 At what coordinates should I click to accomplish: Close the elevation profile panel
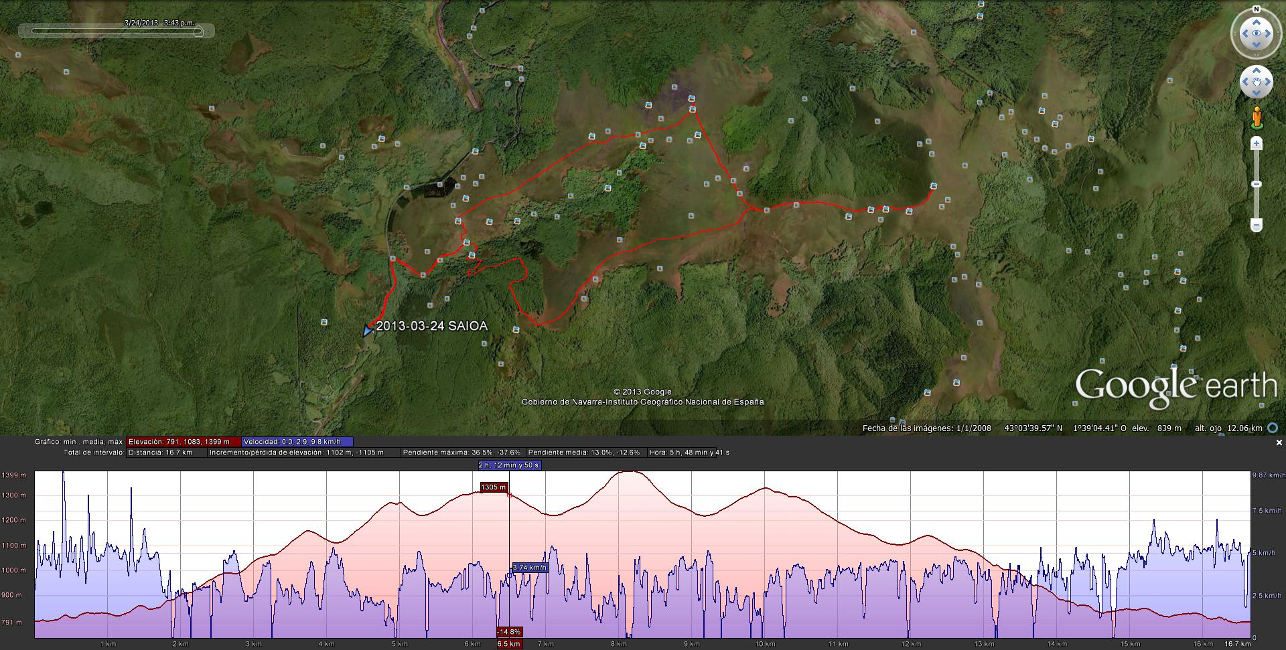(1279, 442)
